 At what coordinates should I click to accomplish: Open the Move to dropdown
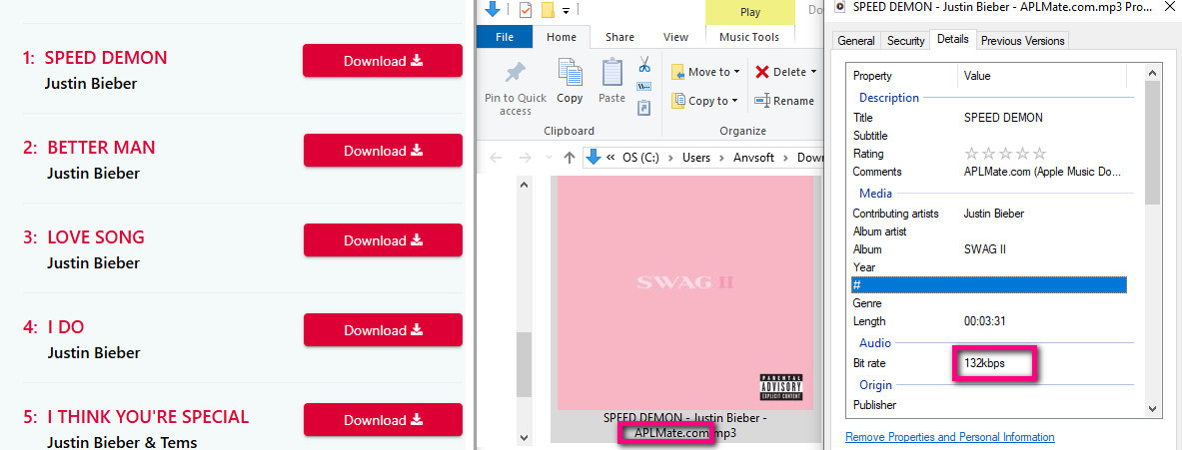[x=705, y=72]
